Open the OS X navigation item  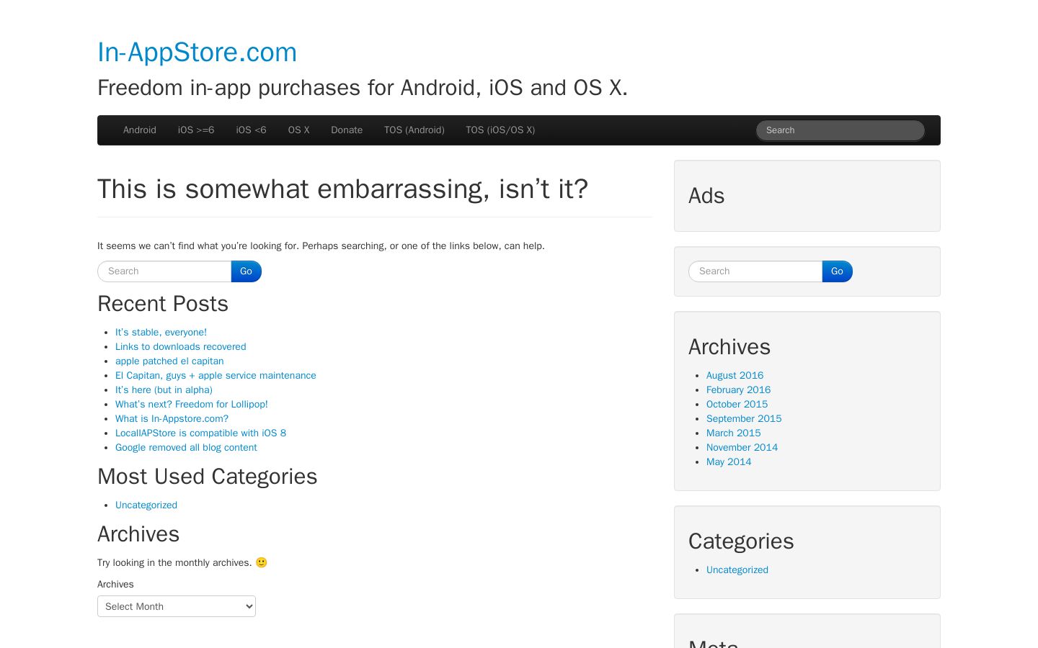298,130
